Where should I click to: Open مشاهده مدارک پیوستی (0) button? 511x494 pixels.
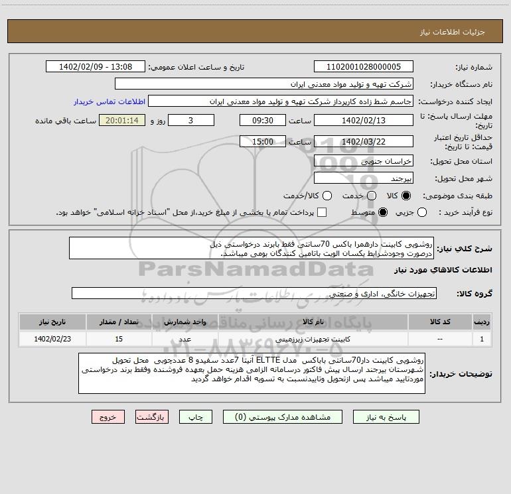(283, 417)
